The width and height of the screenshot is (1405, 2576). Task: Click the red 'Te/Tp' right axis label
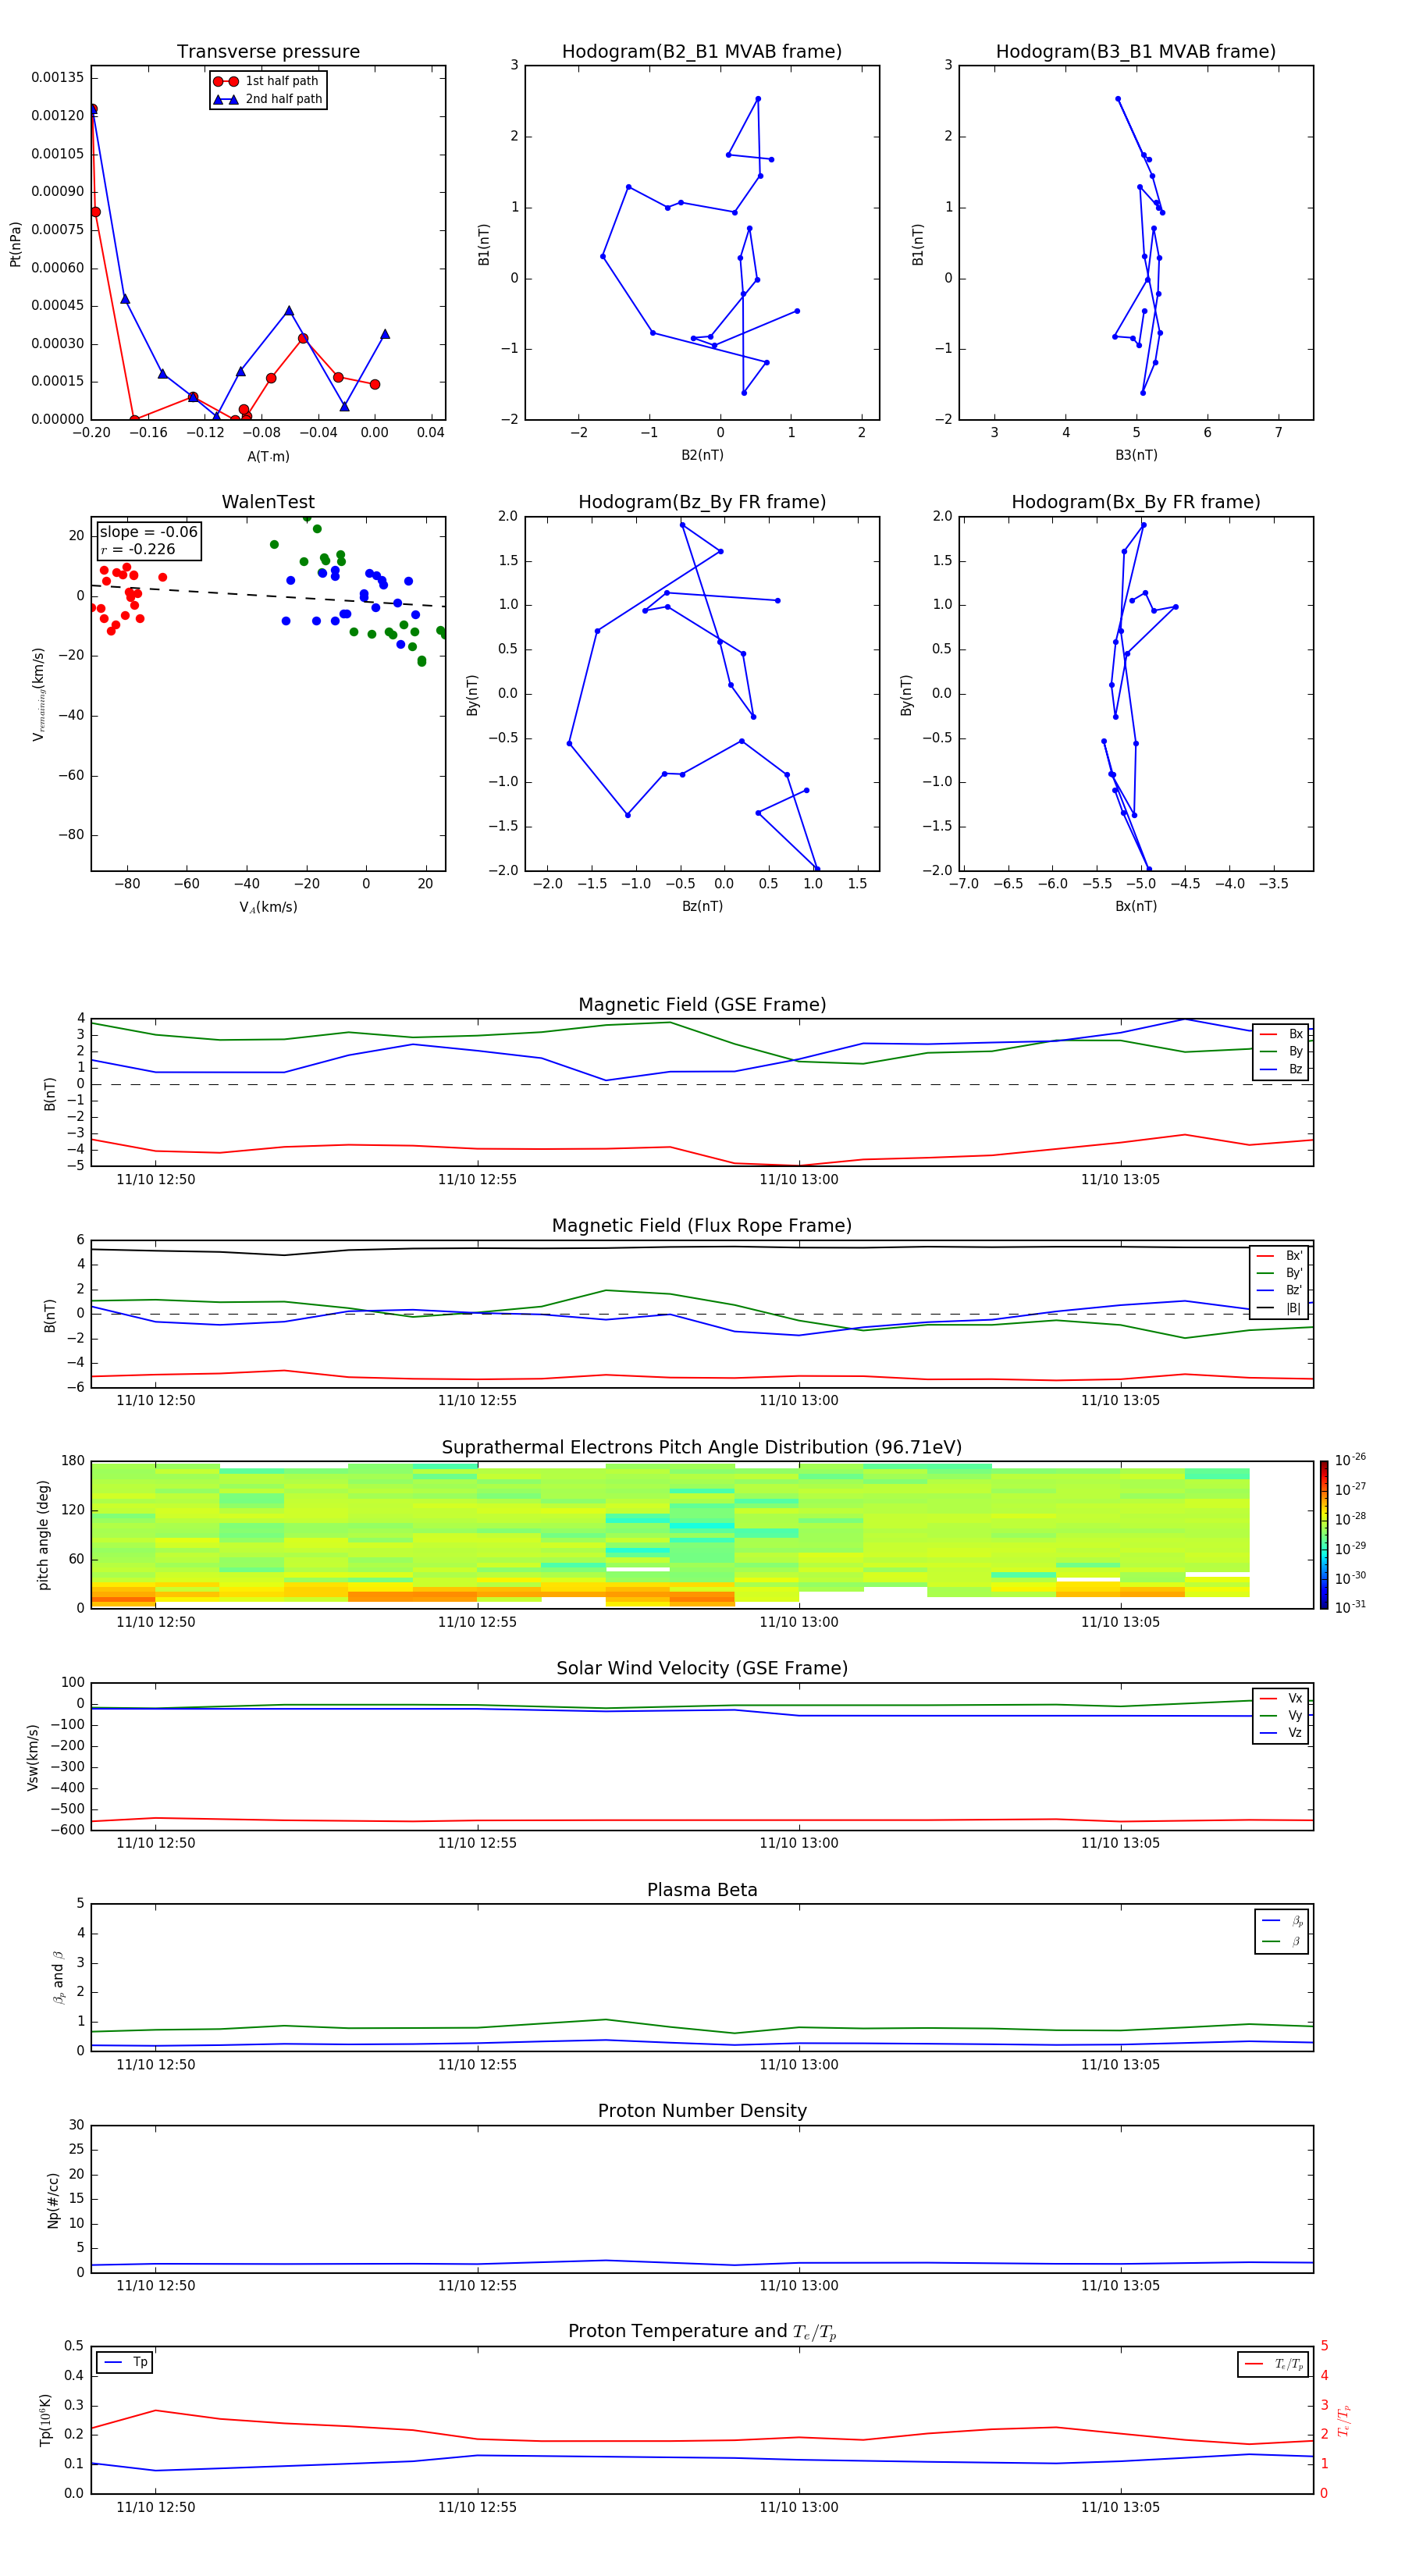coord(1344,2420)
